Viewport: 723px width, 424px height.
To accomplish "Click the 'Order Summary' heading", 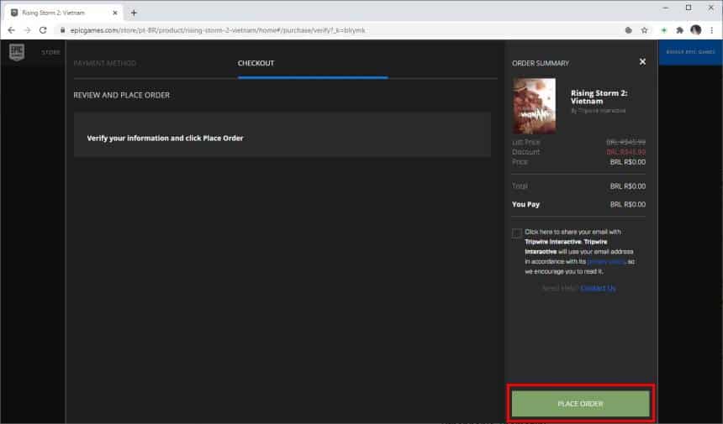I will tap(541, 63).
